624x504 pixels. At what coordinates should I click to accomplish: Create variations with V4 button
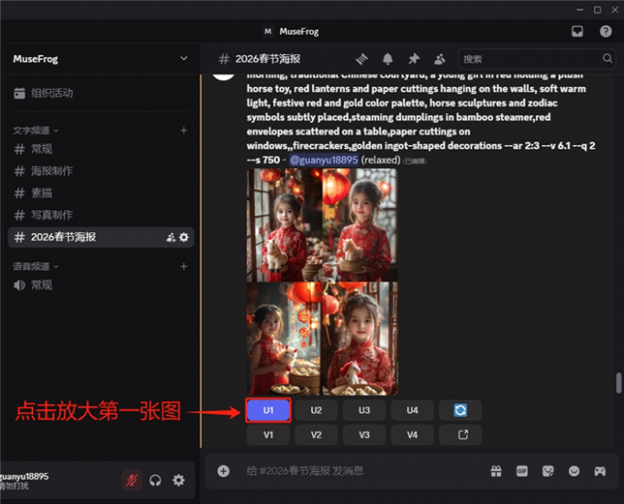412,435
